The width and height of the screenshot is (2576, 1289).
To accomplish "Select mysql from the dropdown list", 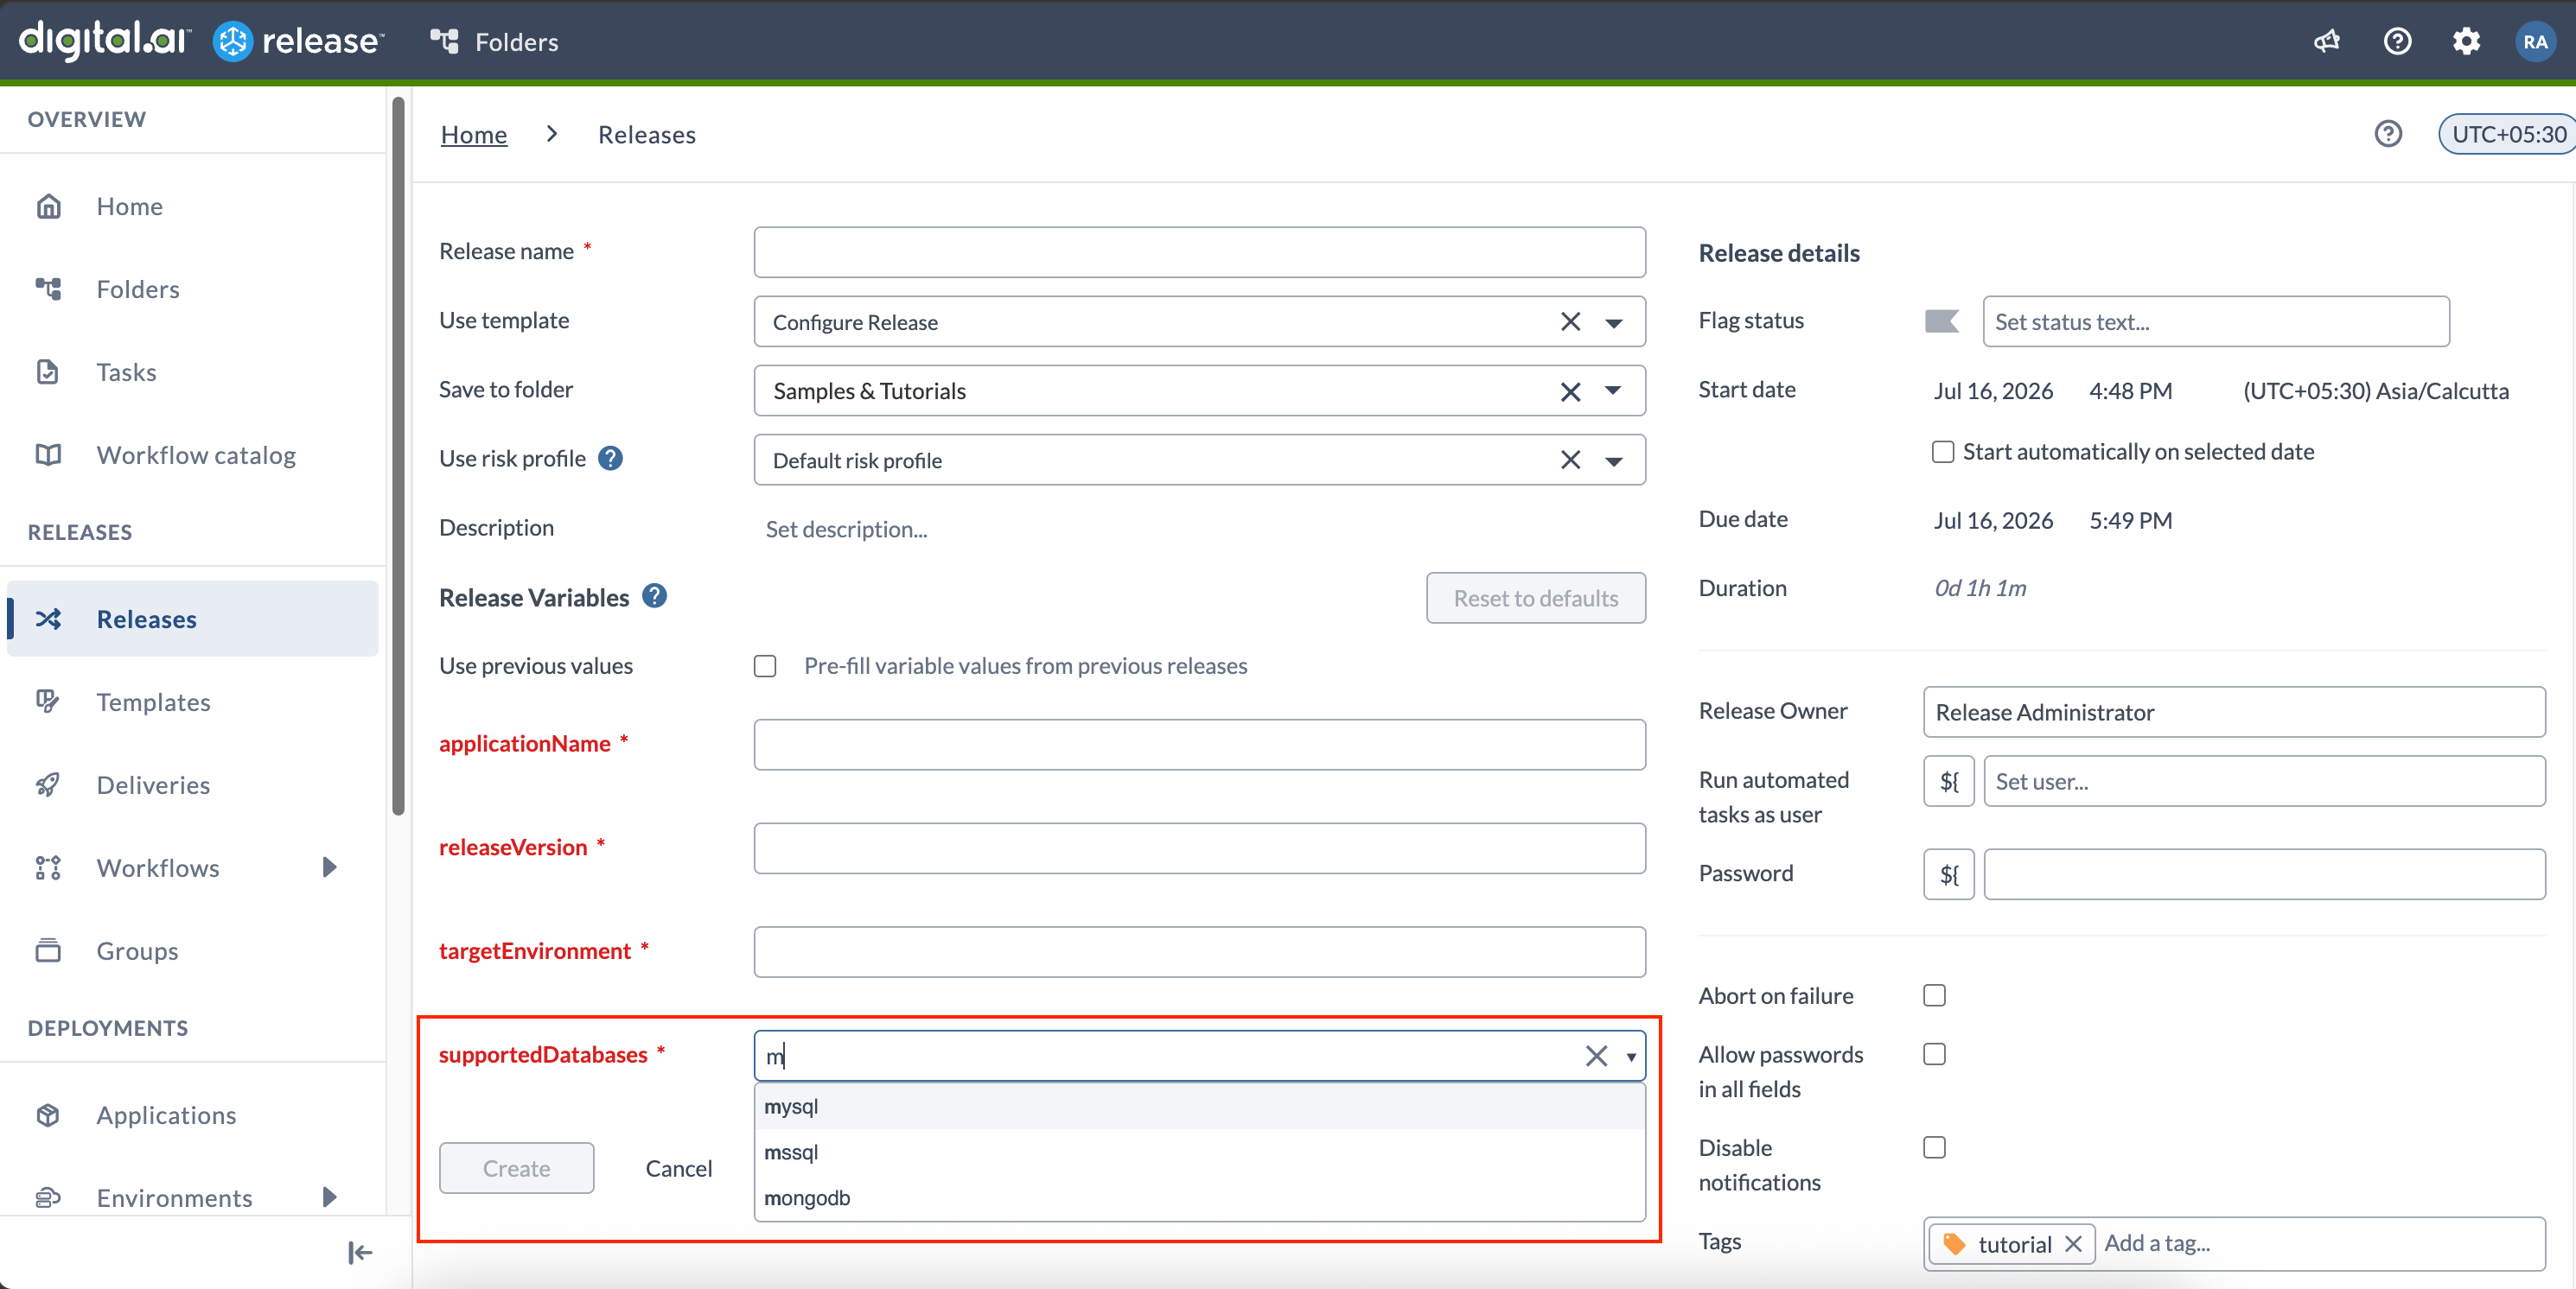I will tap(1199, 1106).
